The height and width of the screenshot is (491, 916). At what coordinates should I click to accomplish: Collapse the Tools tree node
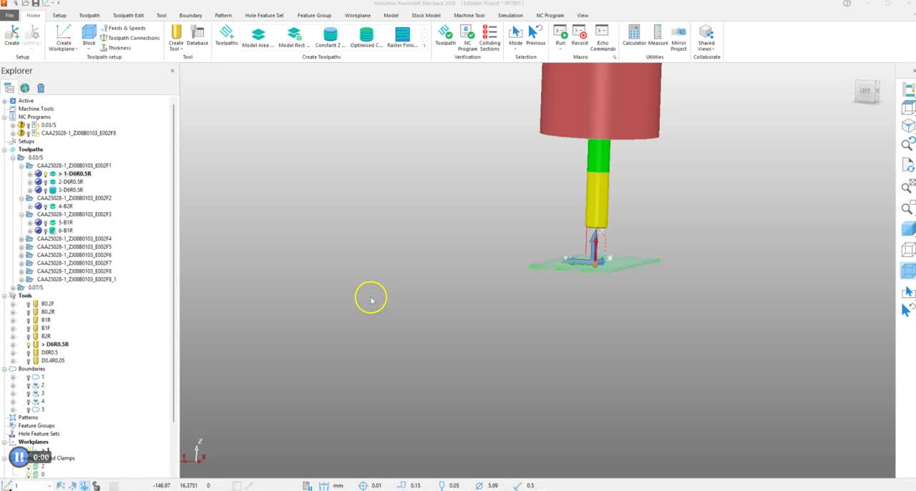pos(4,296)
